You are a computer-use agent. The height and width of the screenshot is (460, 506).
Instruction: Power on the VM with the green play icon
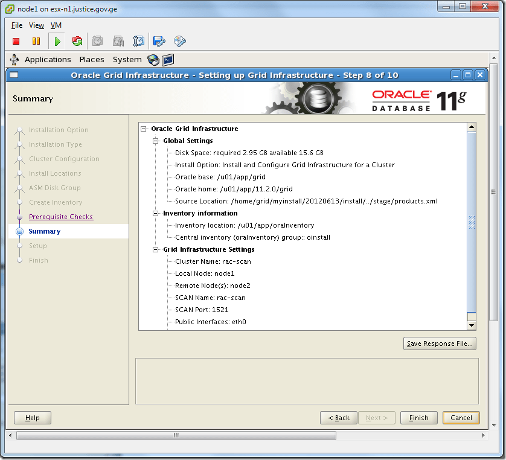pyautogui.click(x=57, y=41)
